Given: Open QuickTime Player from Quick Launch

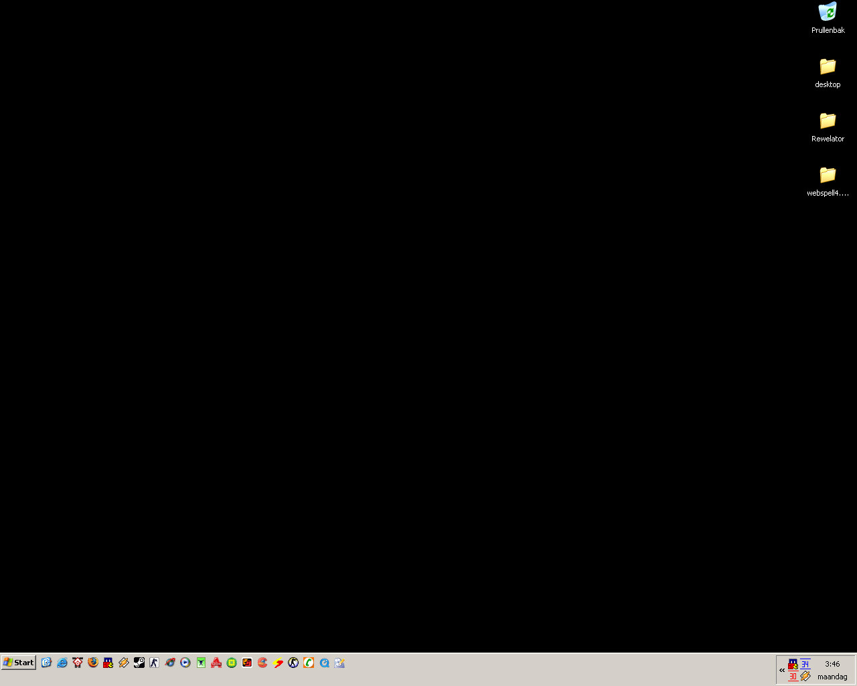Looking at the screenshot, I should (324, 663).
